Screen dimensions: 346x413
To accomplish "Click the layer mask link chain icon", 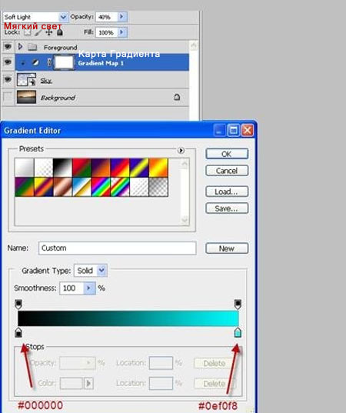I will coord(49,62).
